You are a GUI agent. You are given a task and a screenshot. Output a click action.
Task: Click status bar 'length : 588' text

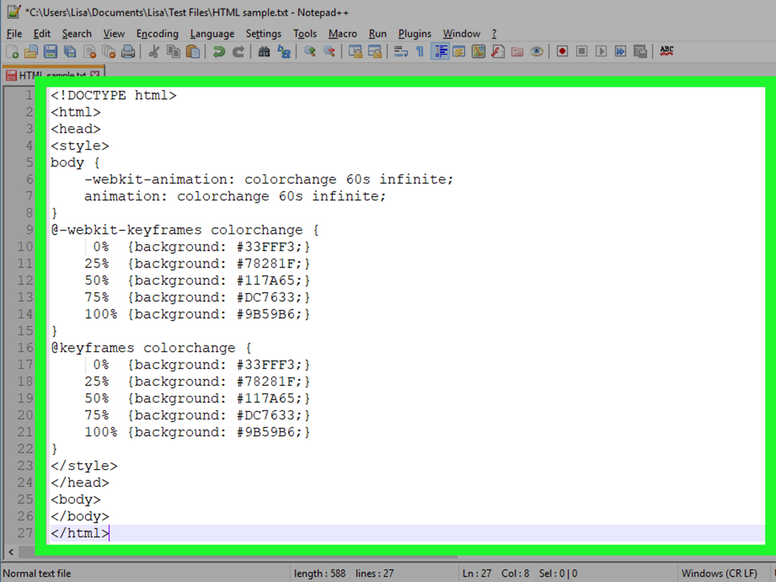tap(319, 573)
